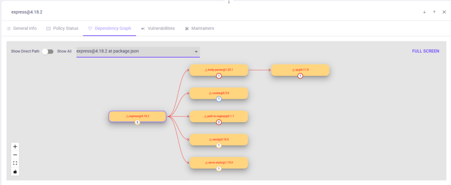Image resolution: width=451 pixels, height=185 pixels.
Task: Open the express@4.18.2 at package.json dropdown
Action: pyautogui.click(x=138, y=52)
